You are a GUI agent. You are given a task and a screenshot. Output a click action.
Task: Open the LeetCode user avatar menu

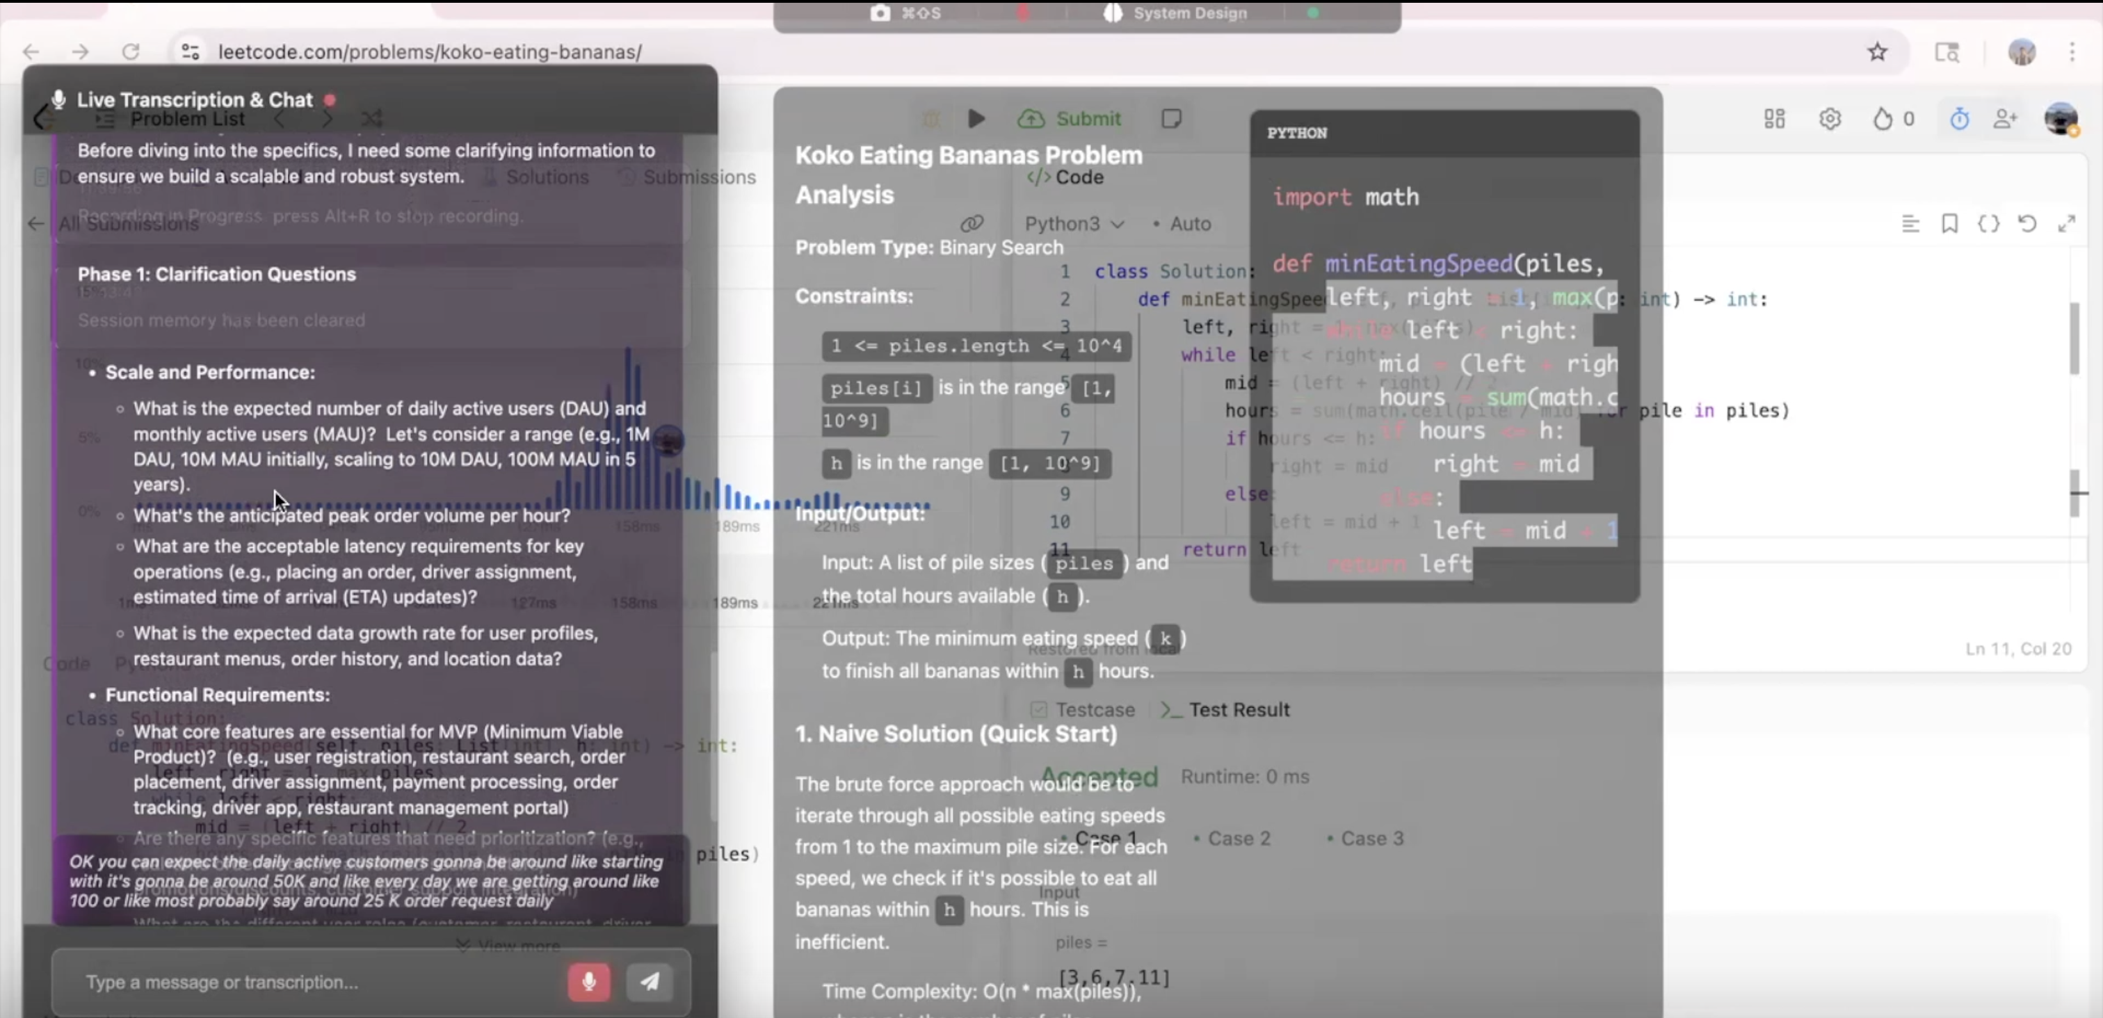point(2061,119)
